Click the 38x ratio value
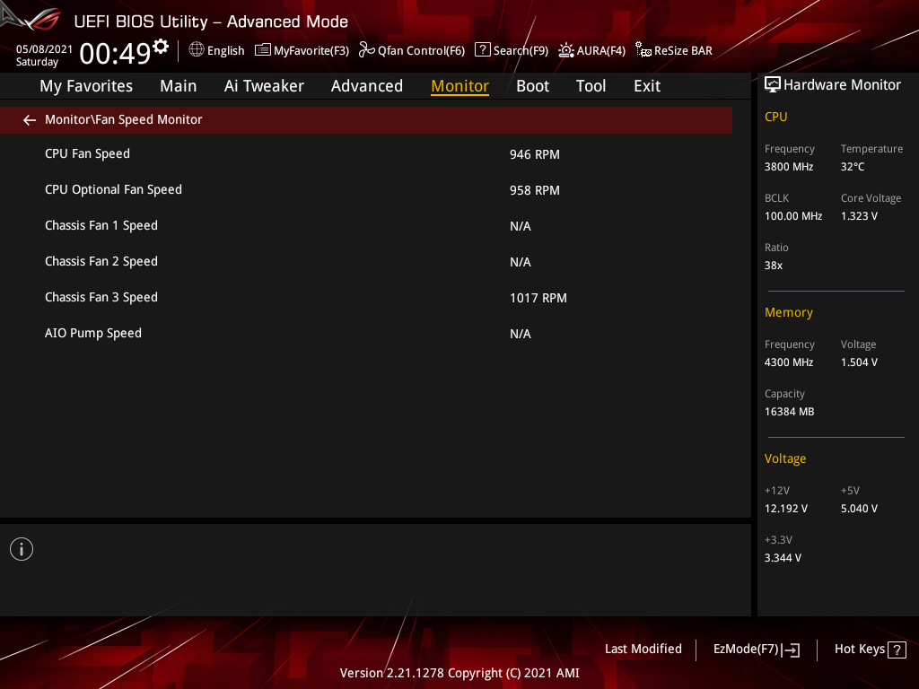 [774, 266]
